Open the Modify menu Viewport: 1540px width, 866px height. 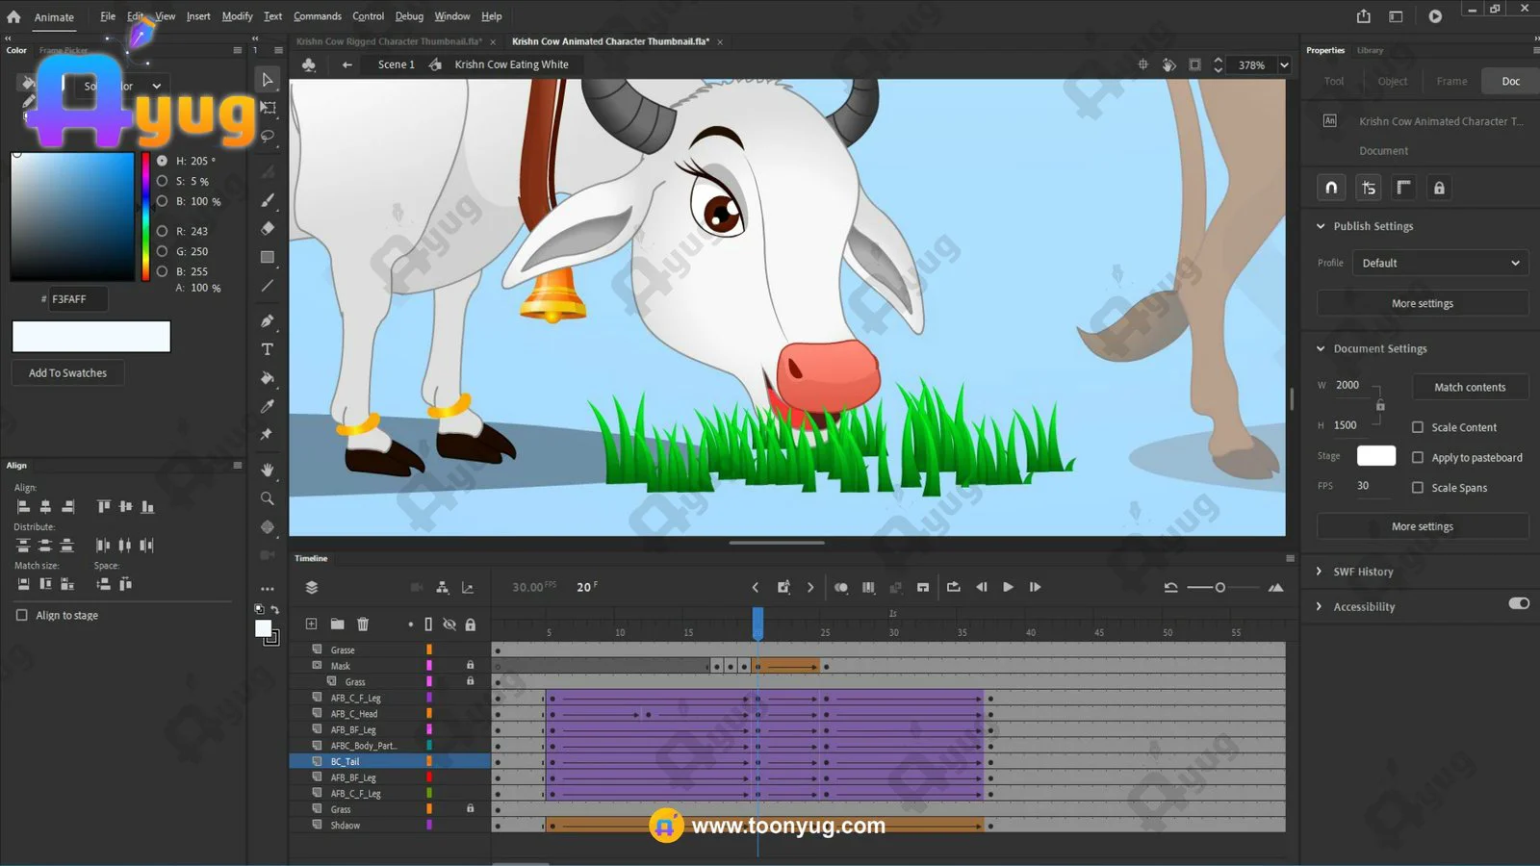(x=237, y=16)
